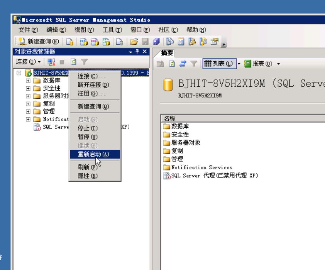Viewport: 325px width, 270px height.
Task: Click the Database Engine Query icon
Action: point(70,42)
